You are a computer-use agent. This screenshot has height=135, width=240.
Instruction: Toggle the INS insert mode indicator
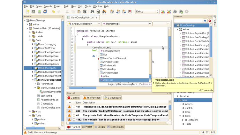point(213,132)
